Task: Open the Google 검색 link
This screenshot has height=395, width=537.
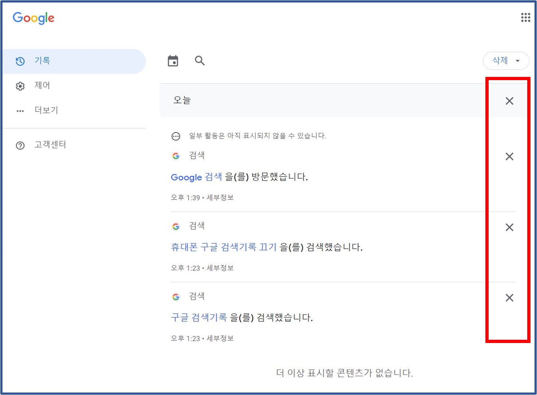Action: (x=196, y=177)
